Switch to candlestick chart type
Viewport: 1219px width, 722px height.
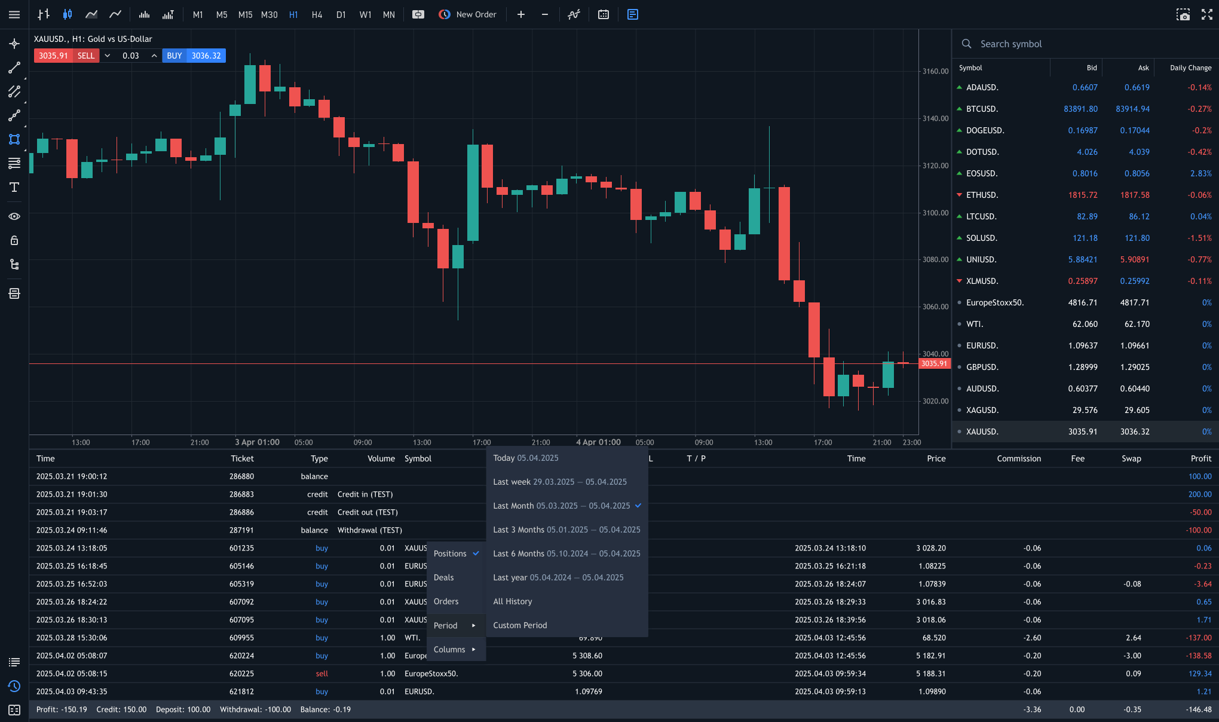pyautogui.click(x=68, y=14)
